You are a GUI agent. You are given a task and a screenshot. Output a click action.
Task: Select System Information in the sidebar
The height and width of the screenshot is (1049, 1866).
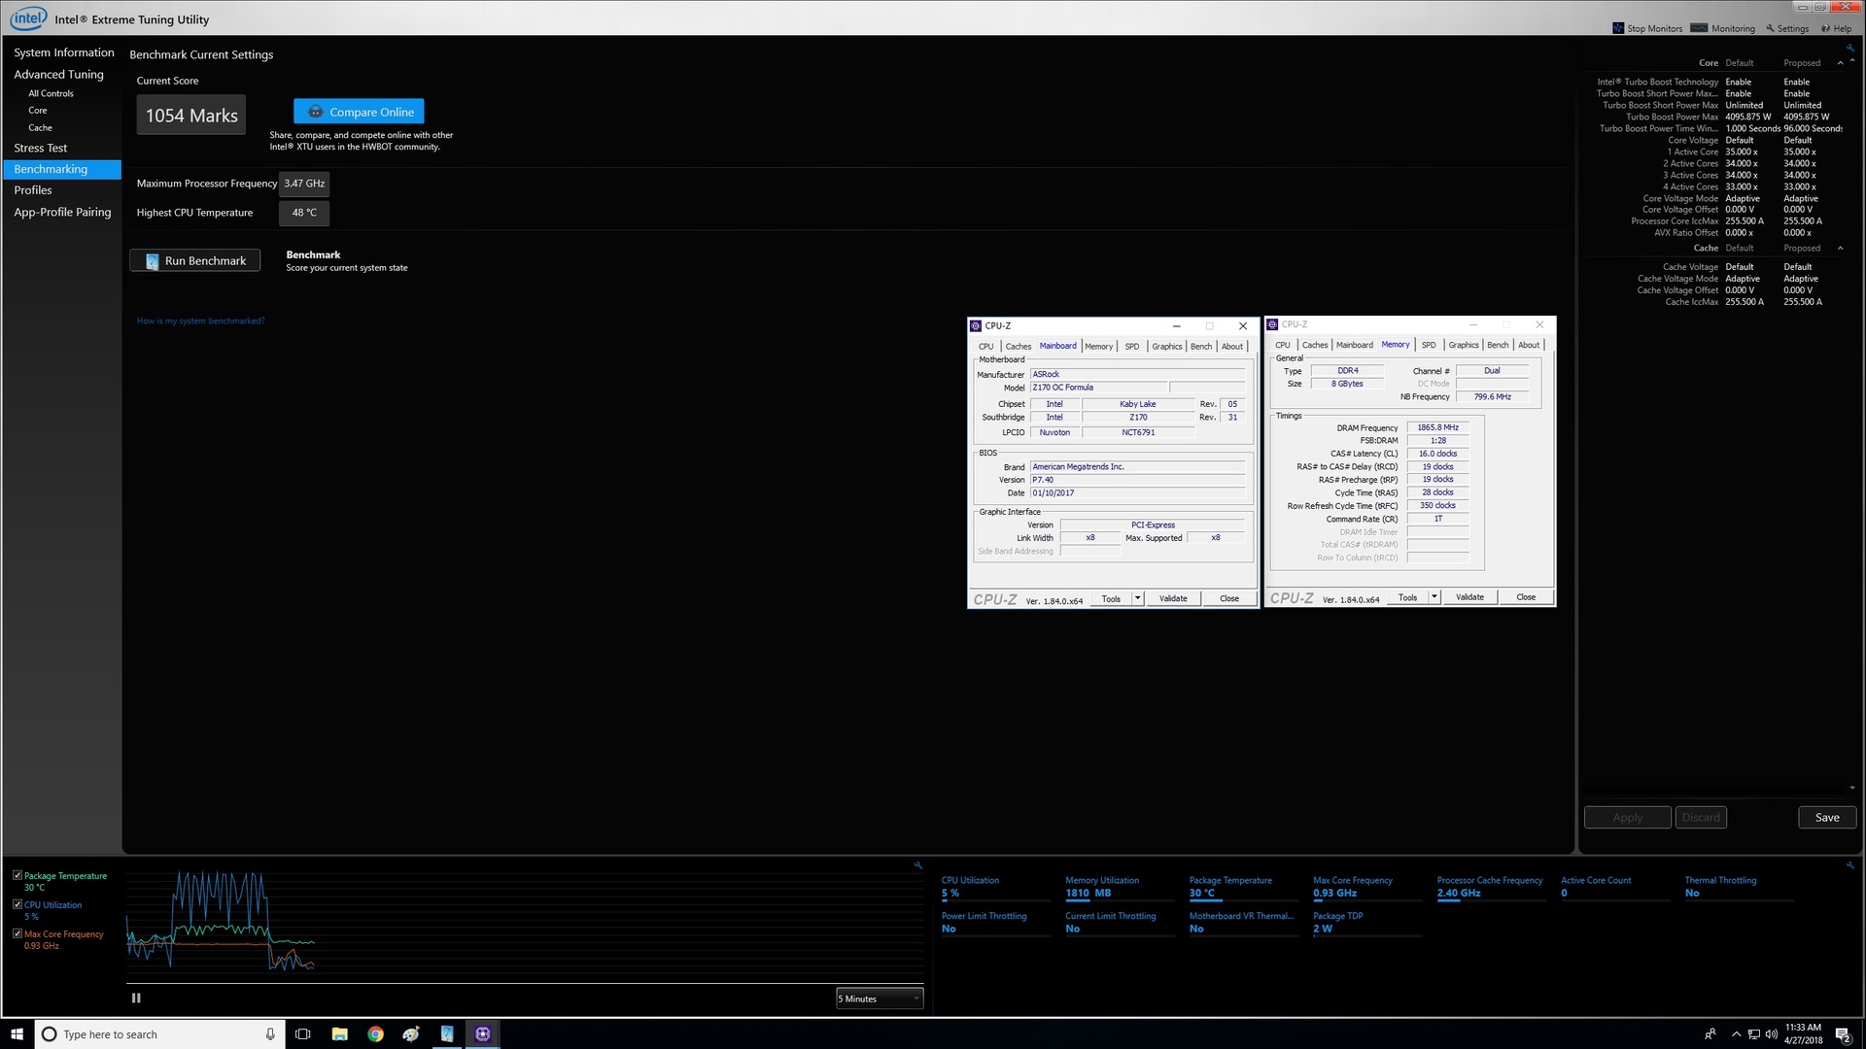[x=64, y=52]
